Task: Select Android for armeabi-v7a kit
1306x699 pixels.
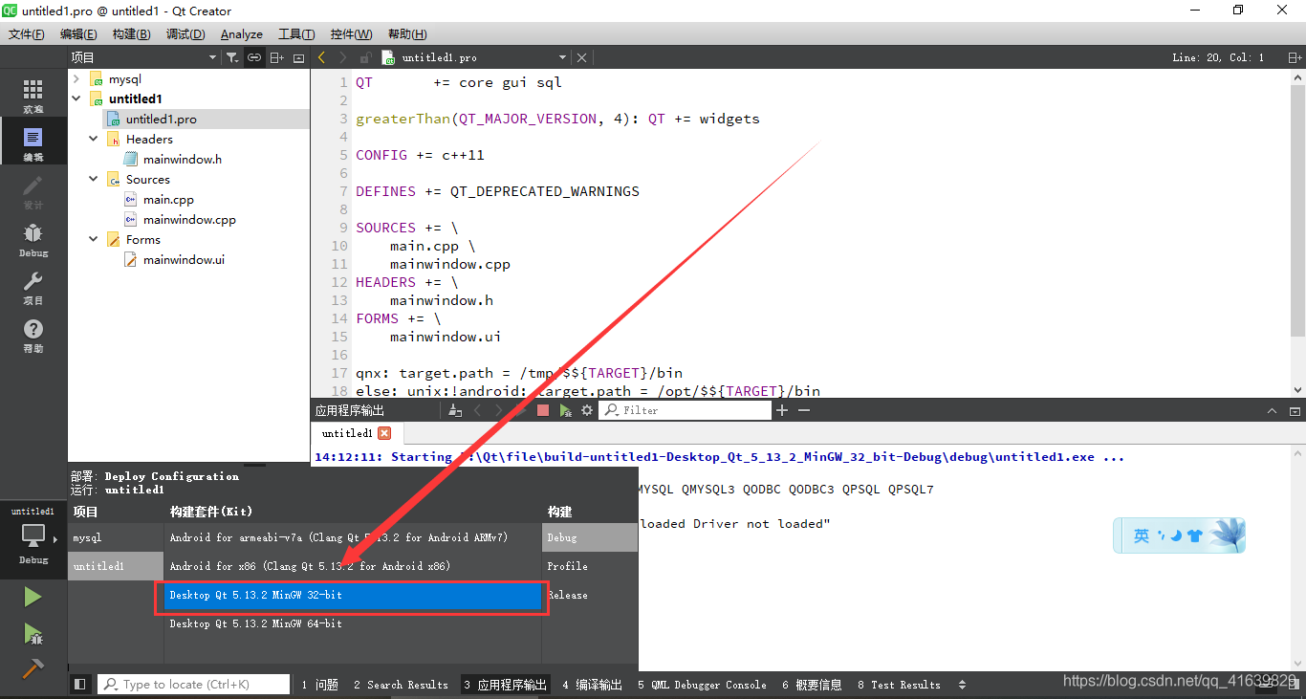Action: [x=353, y=537]
